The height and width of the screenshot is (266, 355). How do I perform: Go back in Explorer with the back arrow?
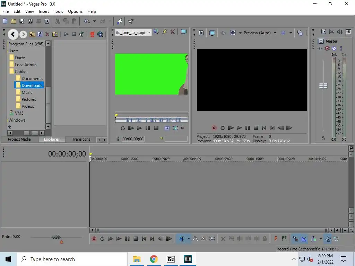13,34
